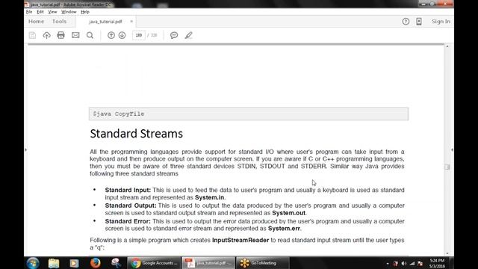
Task: Click the page number input field
Action: tap(139, 35)
